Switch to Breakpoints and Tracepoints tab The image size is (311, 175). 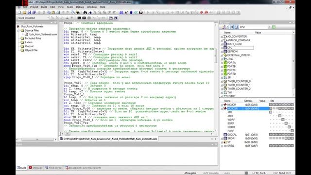[83, 168]
